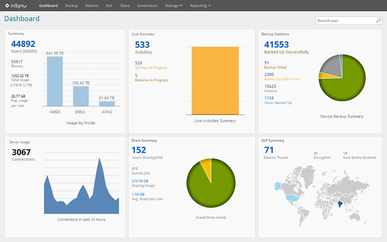Open the 528 Backups In Progress link

pyautogui.click(x=138, y=63)
